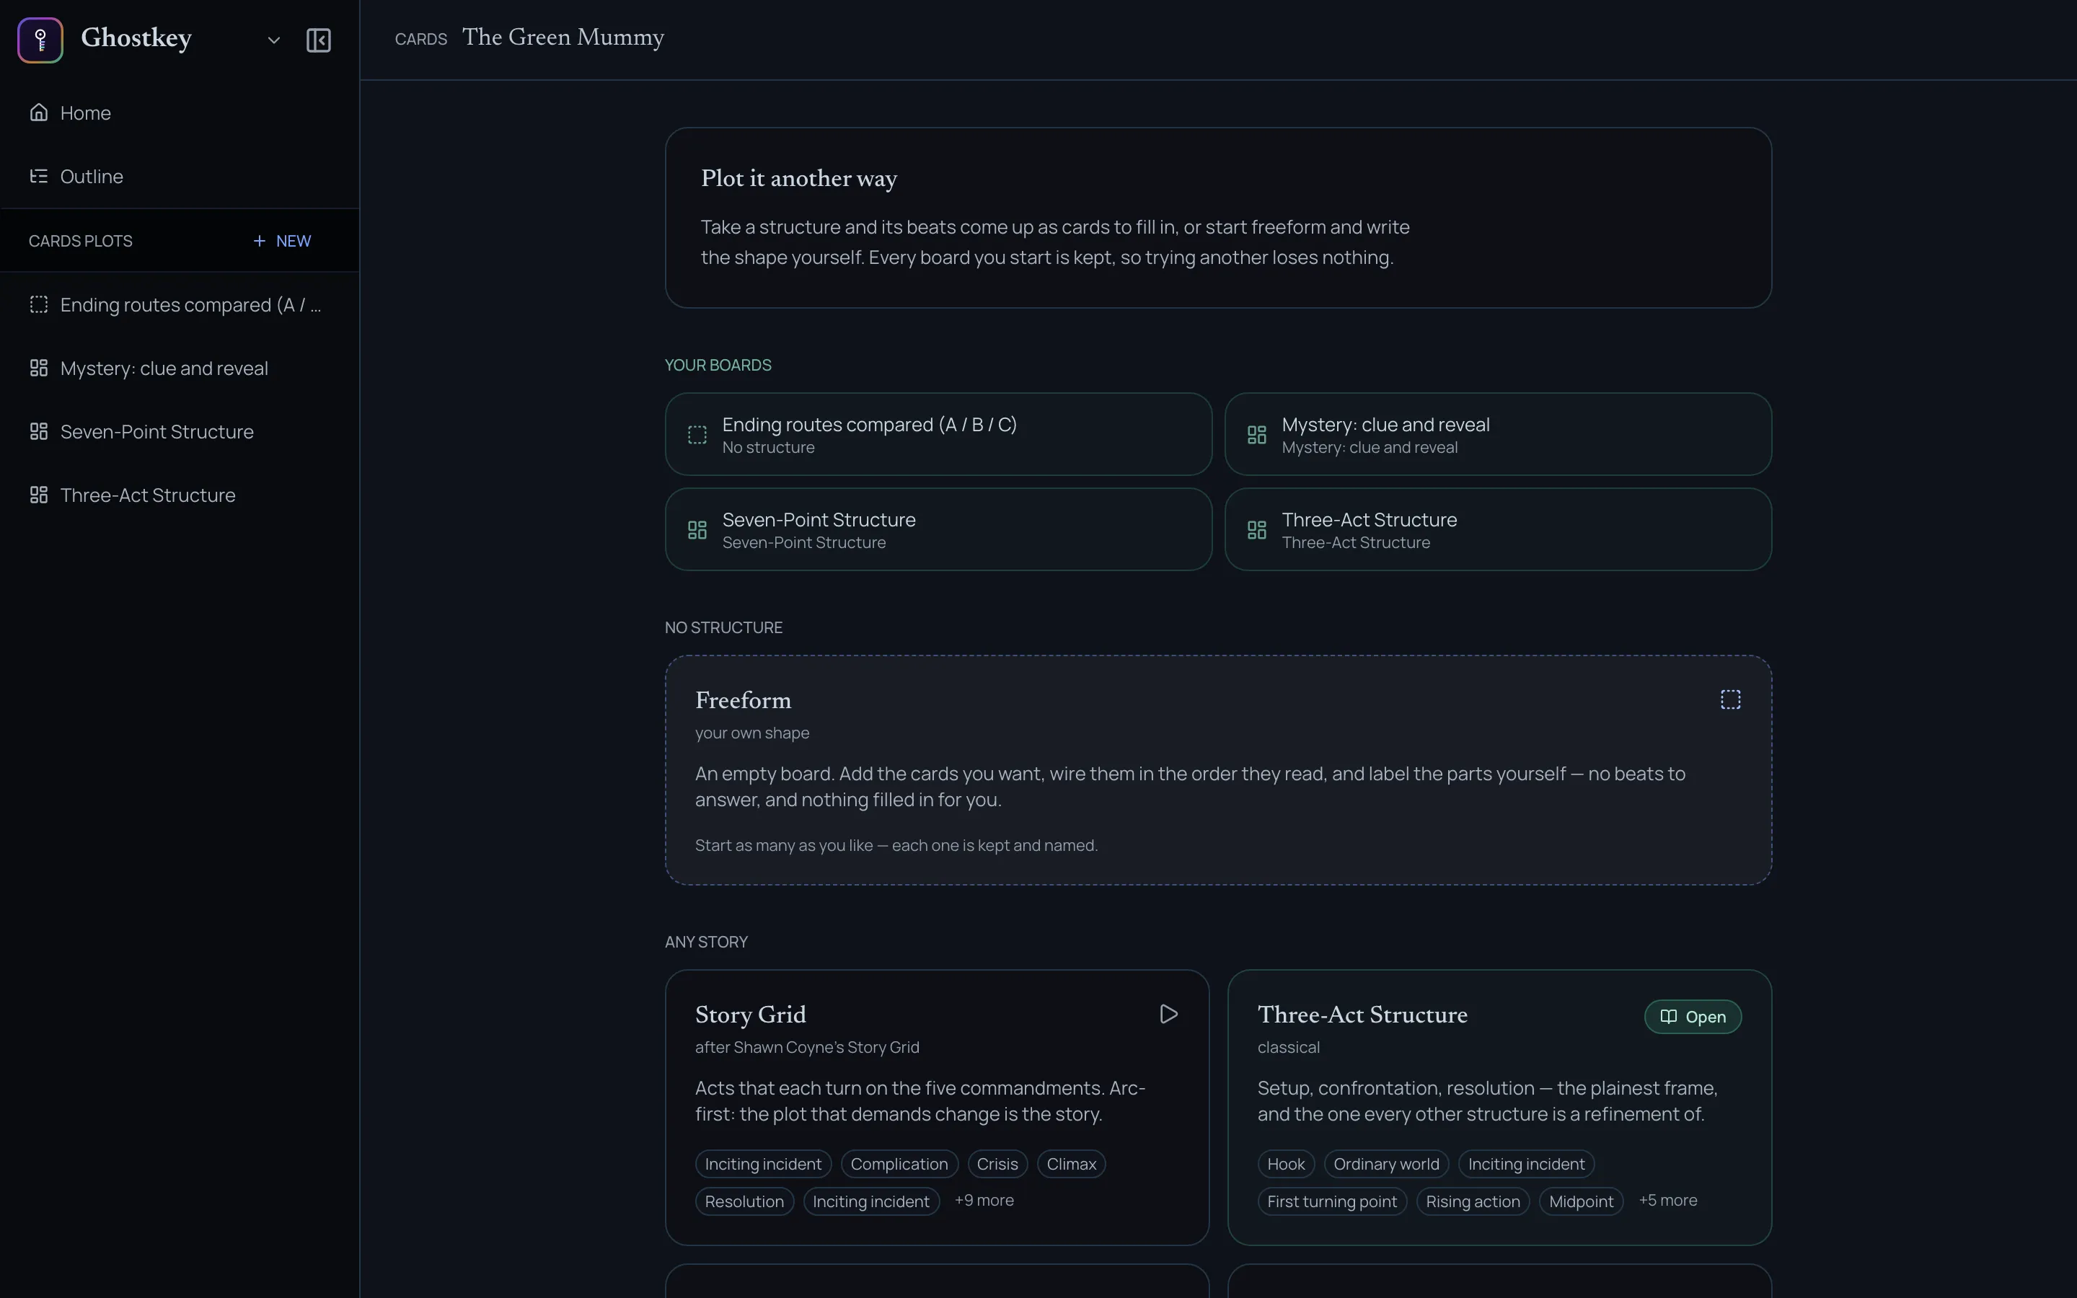
Task: Open Seven-Point Structure from the sidebar list
Action: click(x=180, y=432)
